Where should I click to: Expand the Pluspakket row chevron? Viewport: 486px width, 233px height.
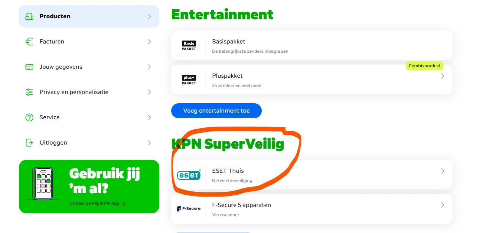point(443,76)
